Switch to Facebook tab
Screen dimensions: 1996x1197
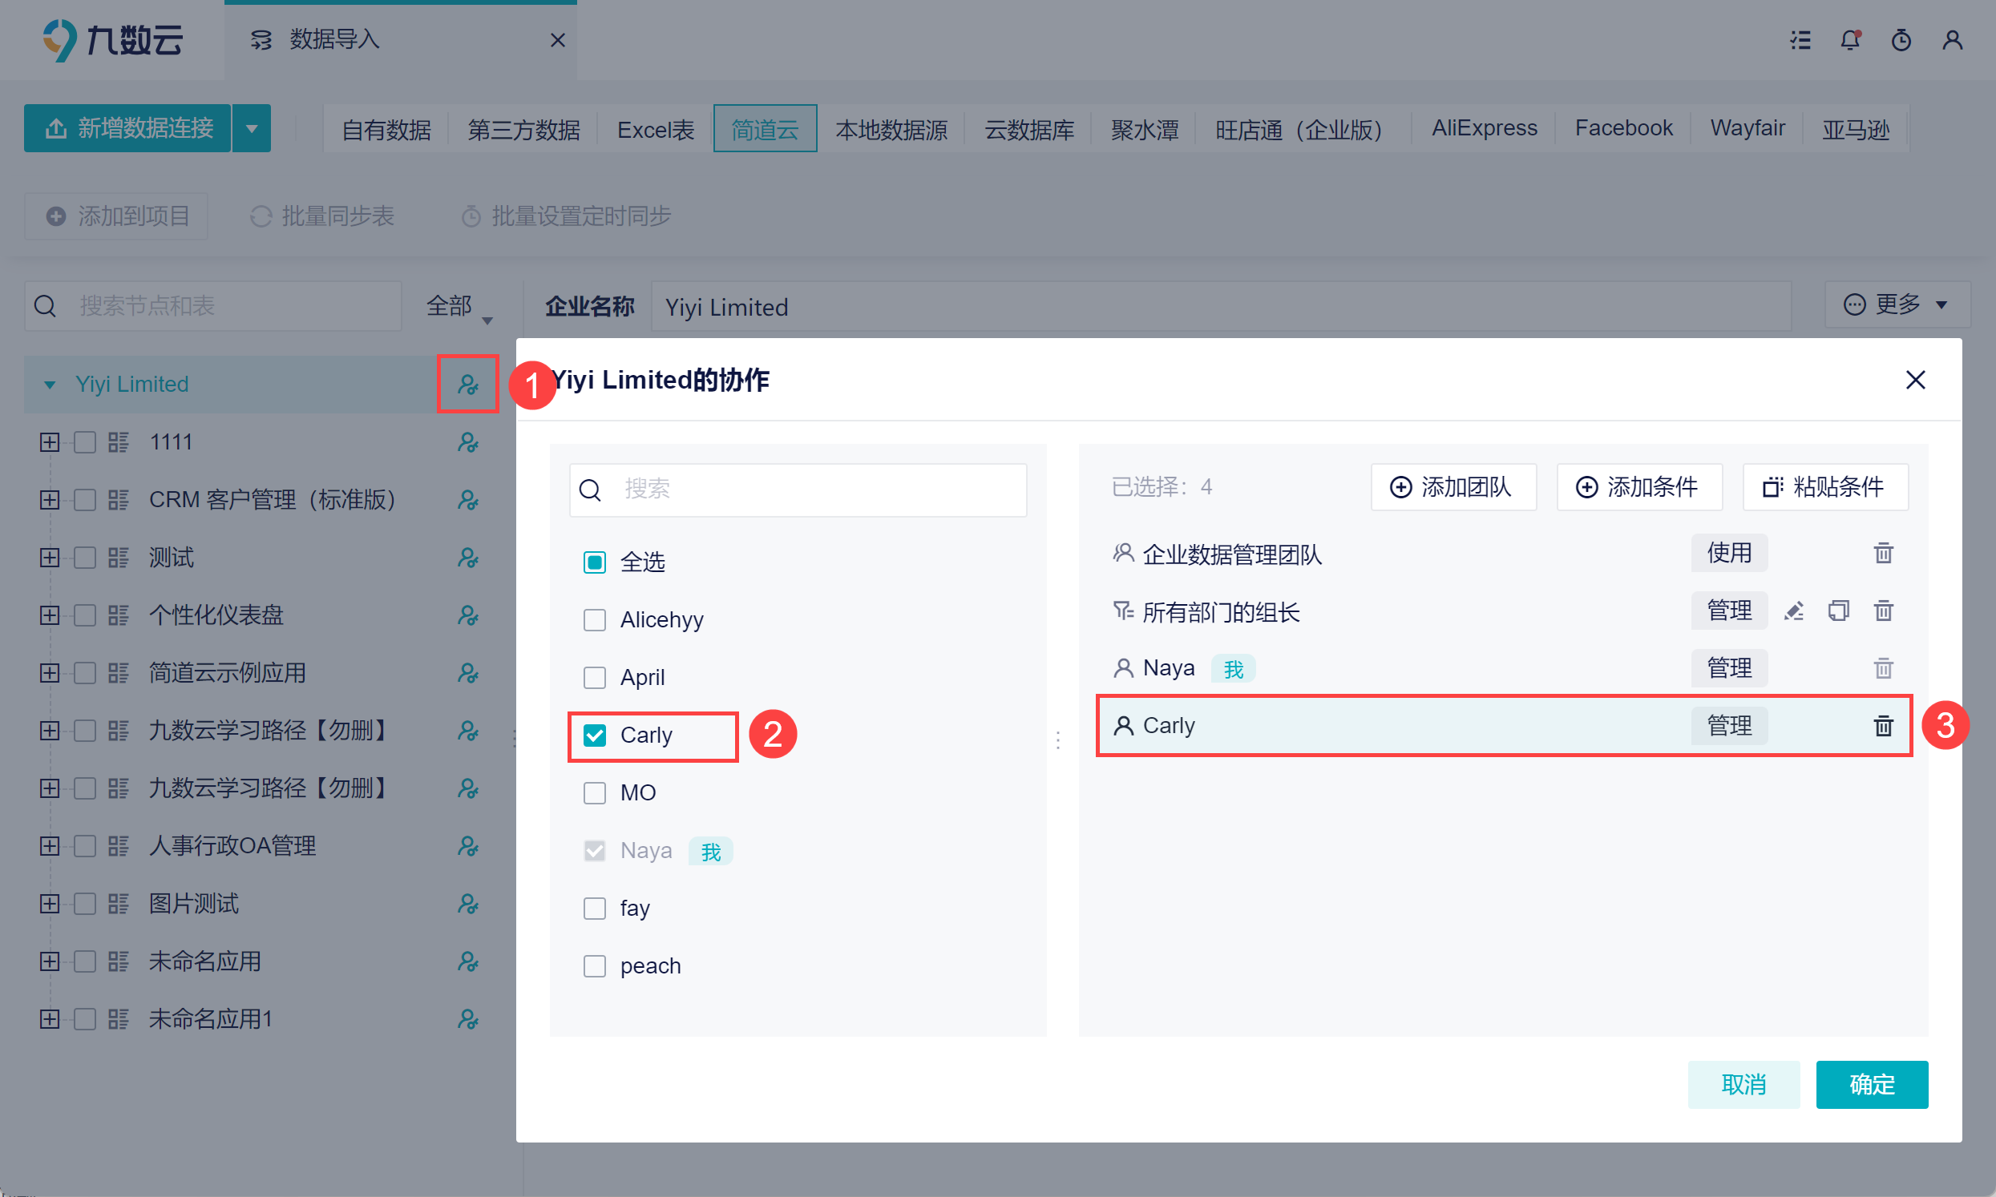click(x=1623, y=128)
